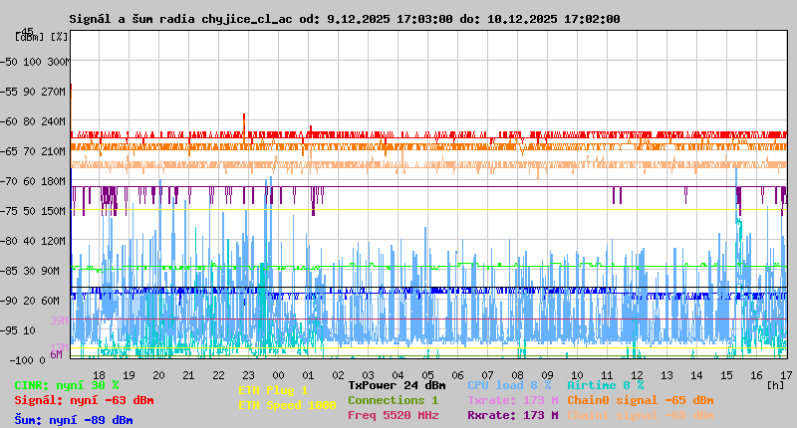
Task: Click the Connections 1 legend entry
Action: click(x=393, y=400)
